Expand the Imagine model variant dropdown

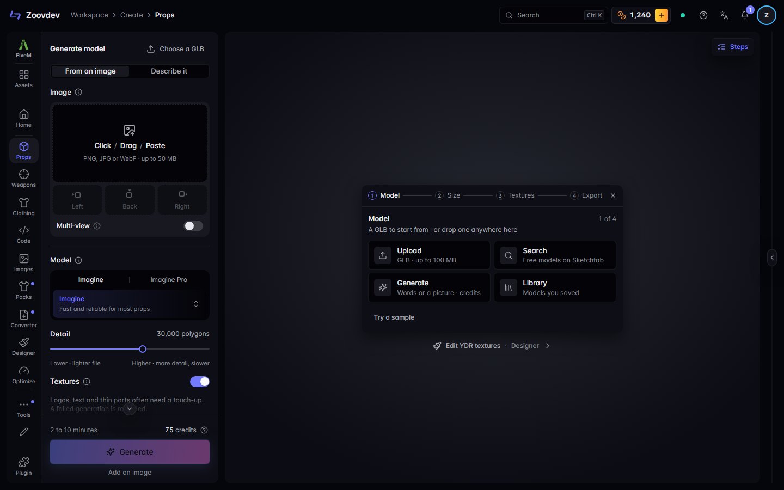[130, 304]
